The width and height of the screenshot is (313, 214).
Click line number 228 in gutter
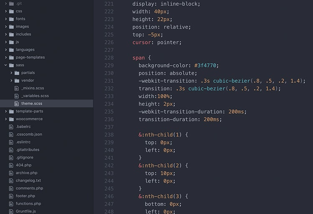[x=109, y=58]
